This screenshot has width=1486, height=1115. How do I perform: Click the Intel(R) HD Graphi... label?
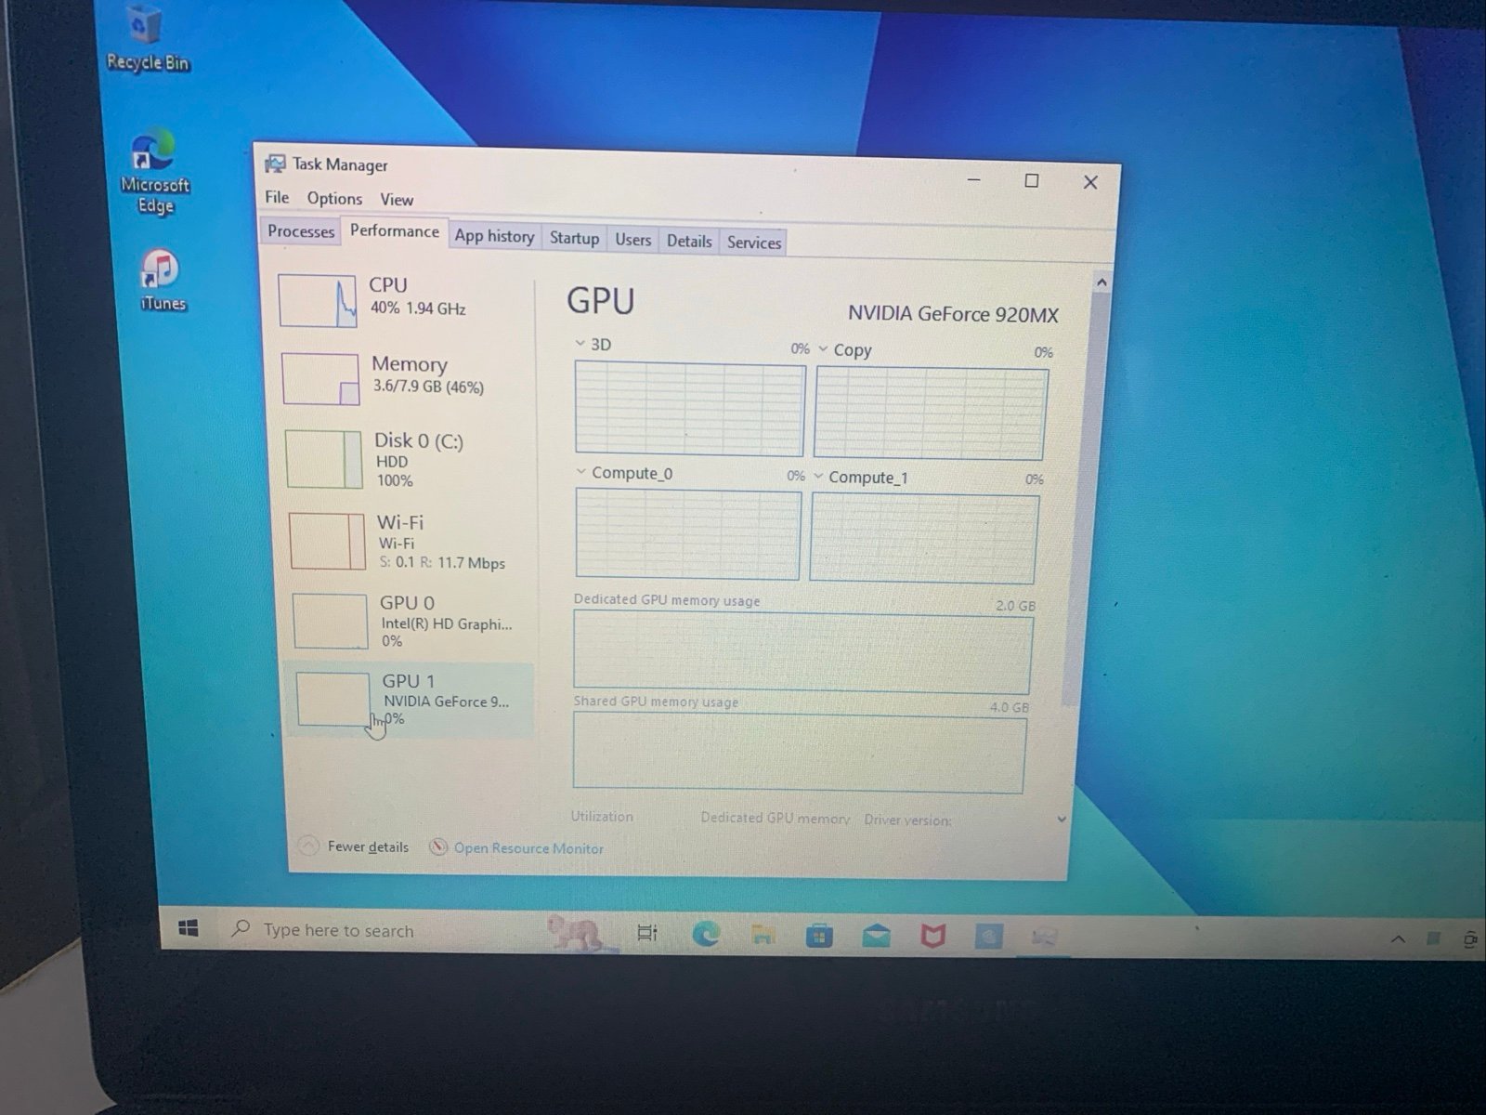pyautogui.click(x=447, y=623)
